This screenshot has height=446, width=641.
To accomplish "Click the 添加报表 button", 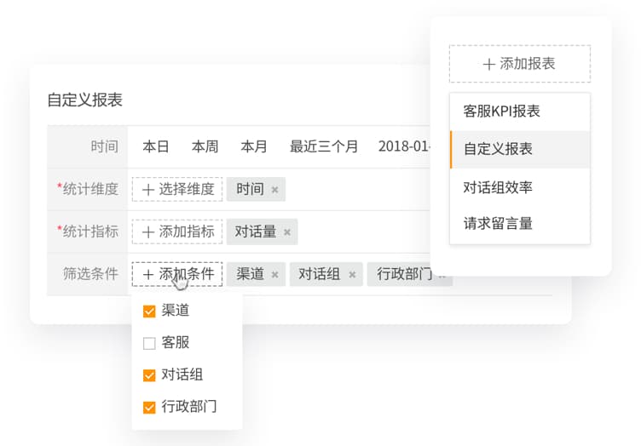I will click(519, 64).
